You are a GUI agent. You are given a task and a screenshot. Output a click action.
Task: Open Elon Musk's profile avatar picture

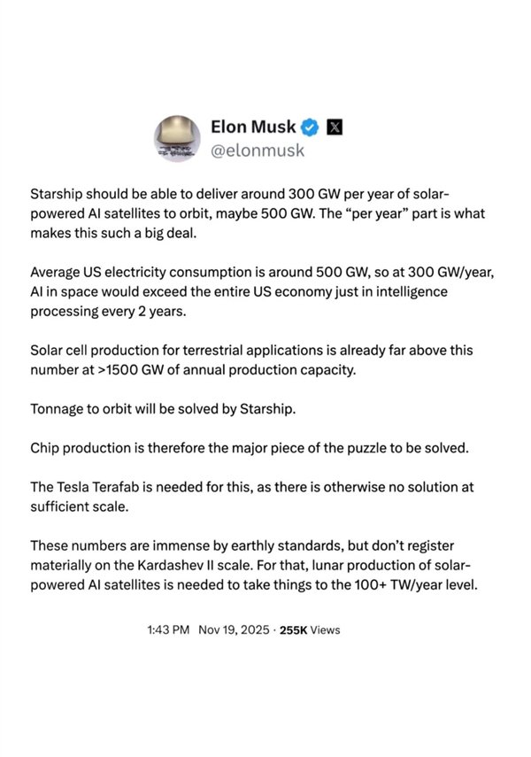178,138
